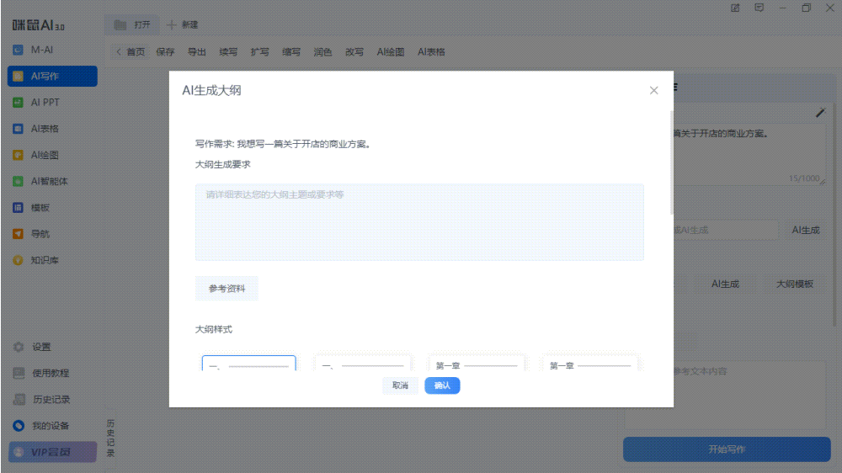Viewport: 842px width, 473px height.
Task: Click the 参考资料 button
Action: [x=226, y=289]
